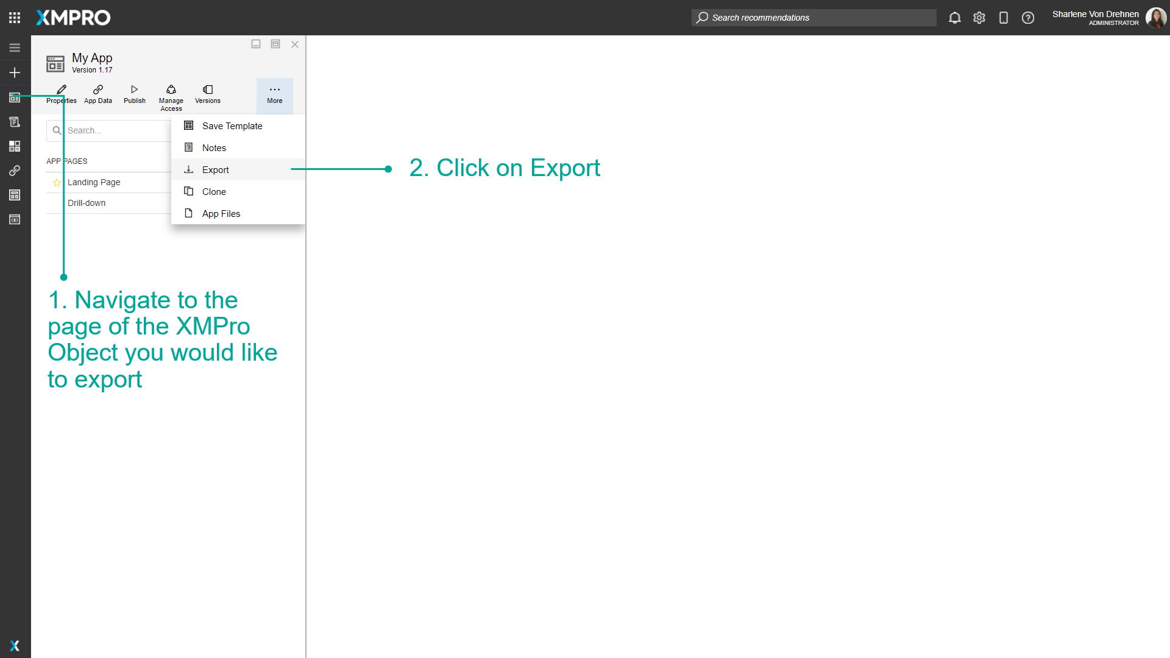Open the Clone menu entry
Screen dimensions: 1170x658
(213, 191)
